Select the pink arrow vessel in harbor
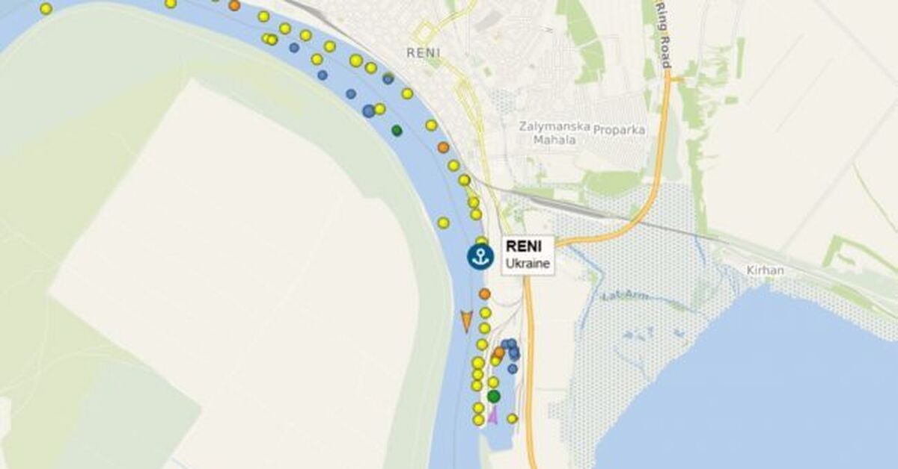This screenshot has height=469, width=898. pyautogui.click(x=492, y=415)
